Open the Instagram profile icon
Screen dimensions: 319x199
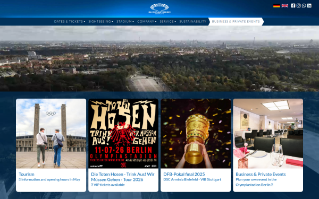click(x=298, y=6)
